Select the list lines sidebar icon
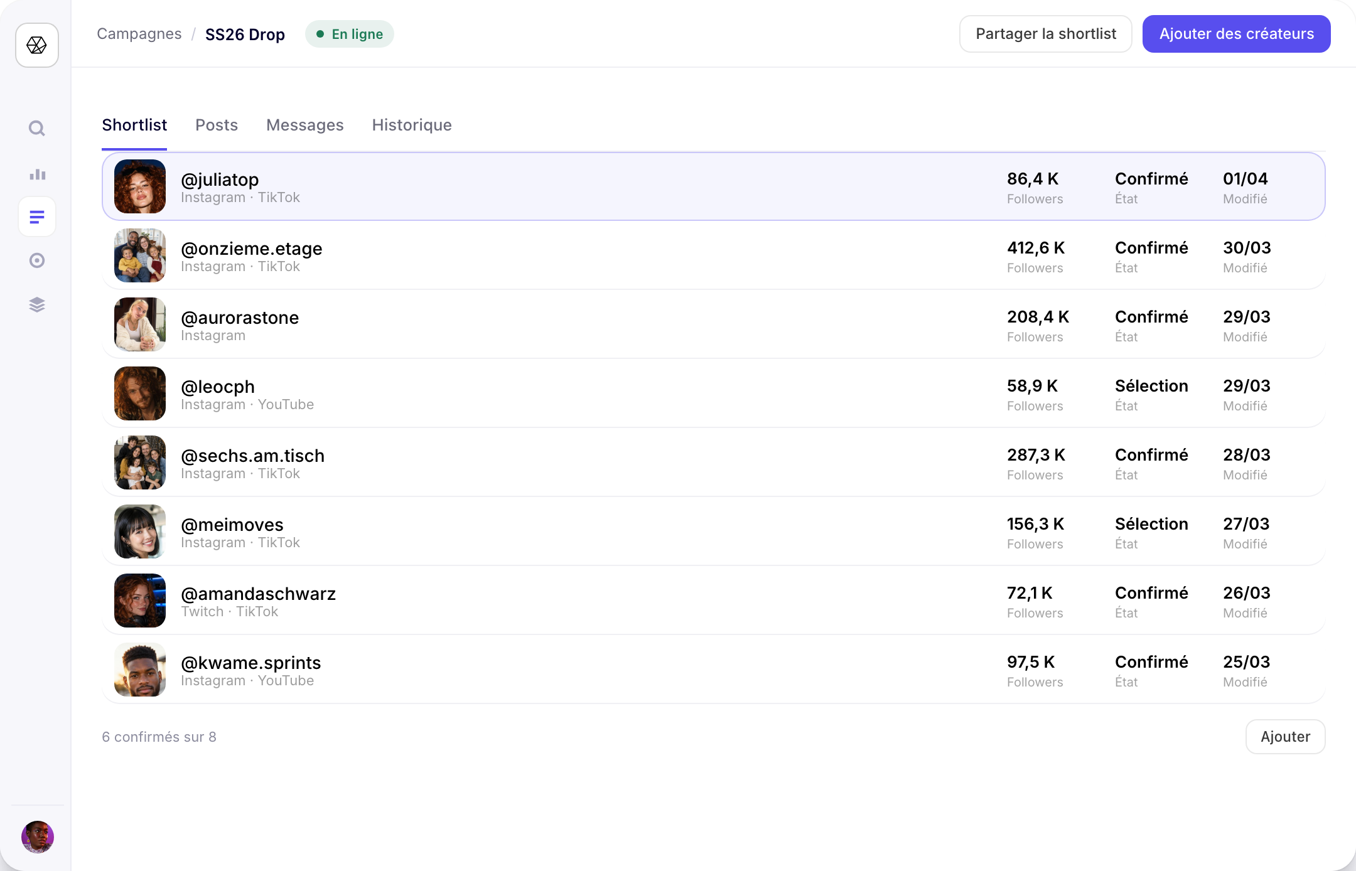 pyautogui.click(x=37, y=216)
